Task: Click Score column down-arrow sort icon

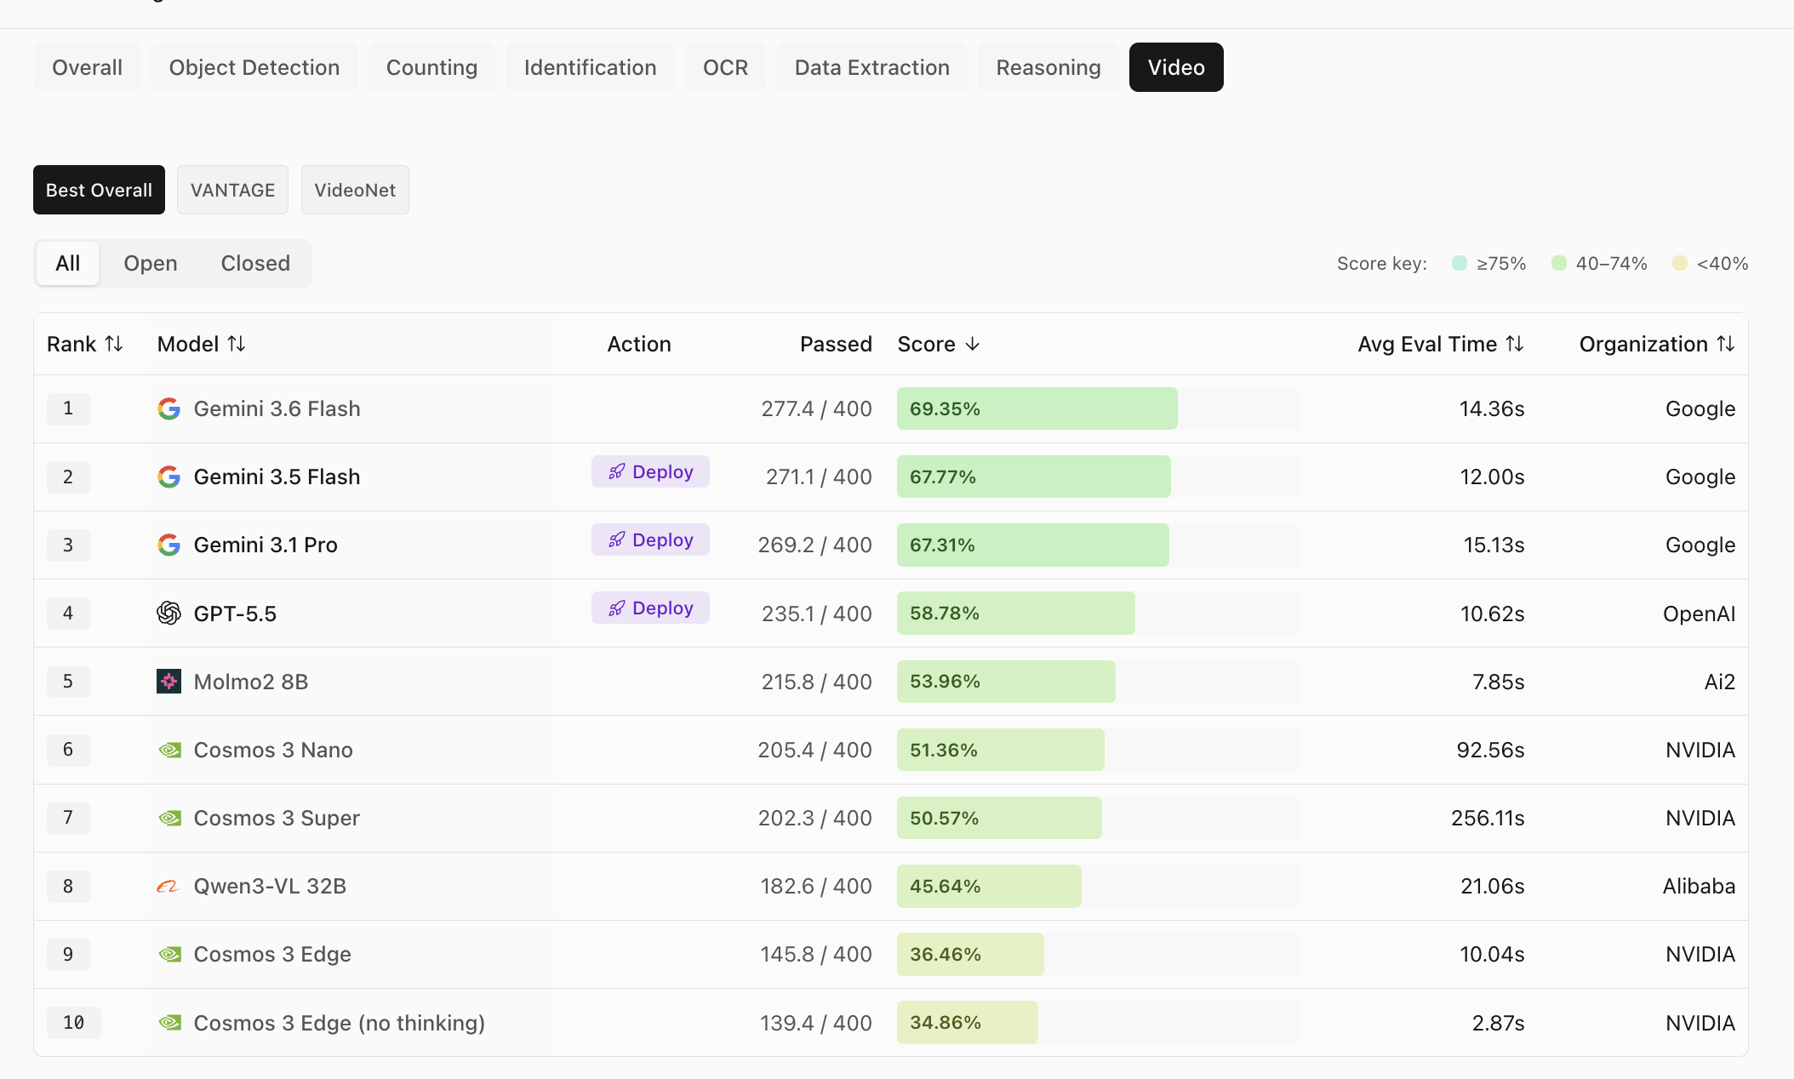Action: pyautogui.click(x=972, y=344)
